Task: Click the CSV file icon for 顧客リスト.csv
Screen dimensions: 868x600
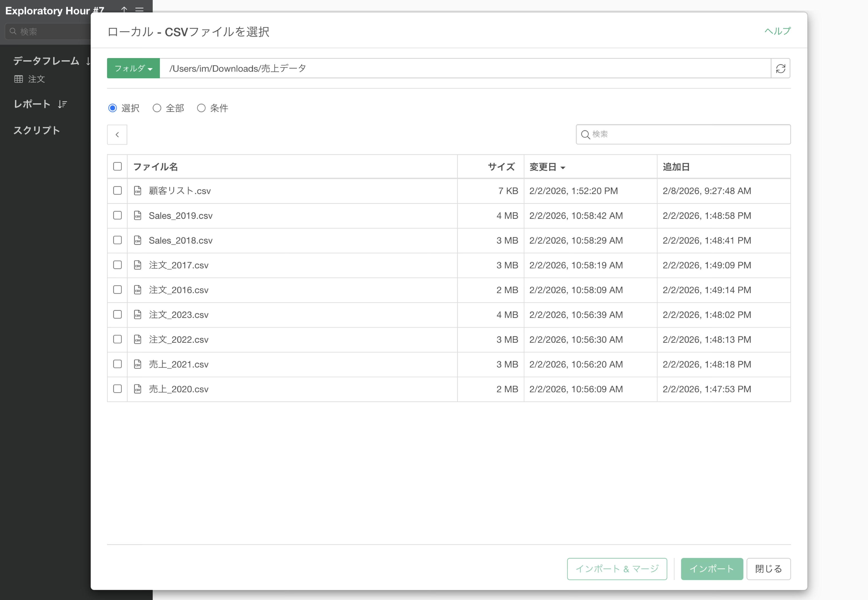Action: [x=138, y=191]
